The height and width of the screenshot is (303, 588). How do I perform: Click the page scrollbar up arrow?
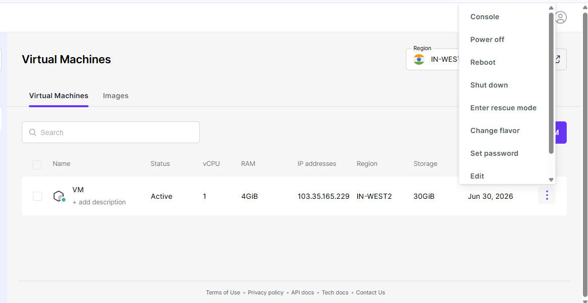[585, 8]
